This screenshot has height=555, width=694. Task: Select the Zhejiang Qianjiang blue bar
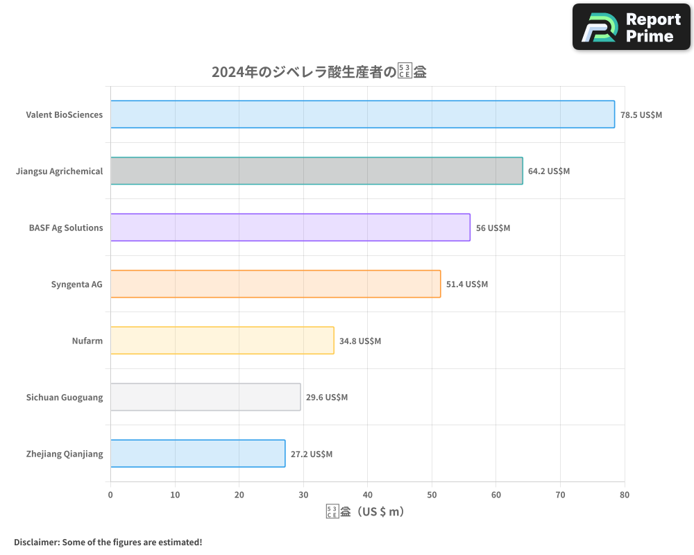point(198,454)
